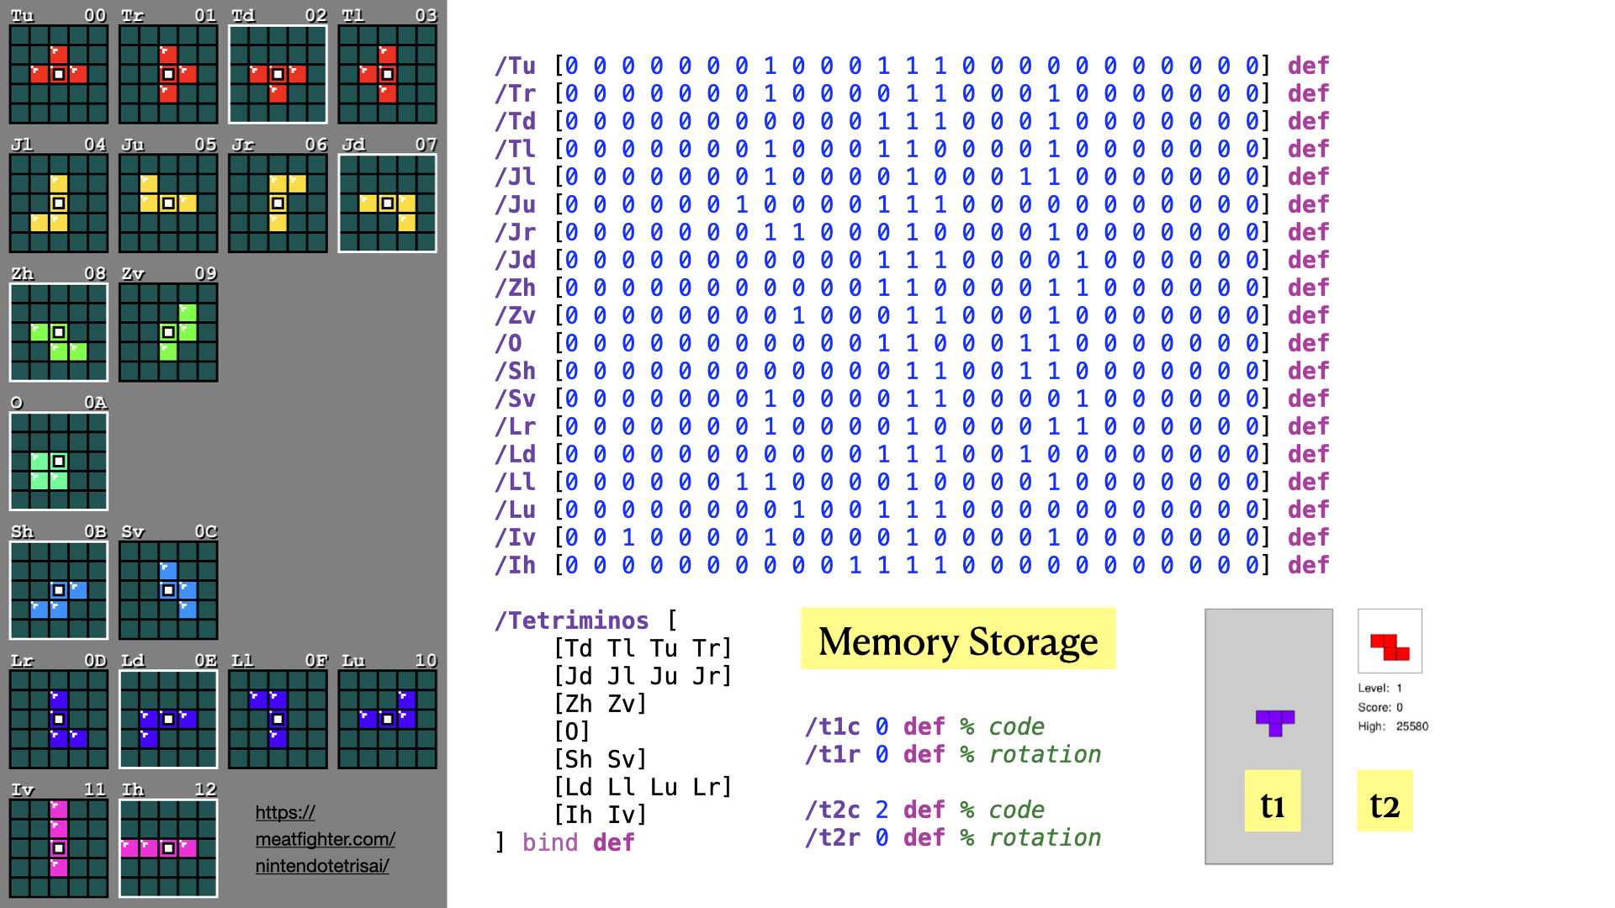Click the /Ld definition name
Screen dimensions: 1615x908
tap(515, 454)
